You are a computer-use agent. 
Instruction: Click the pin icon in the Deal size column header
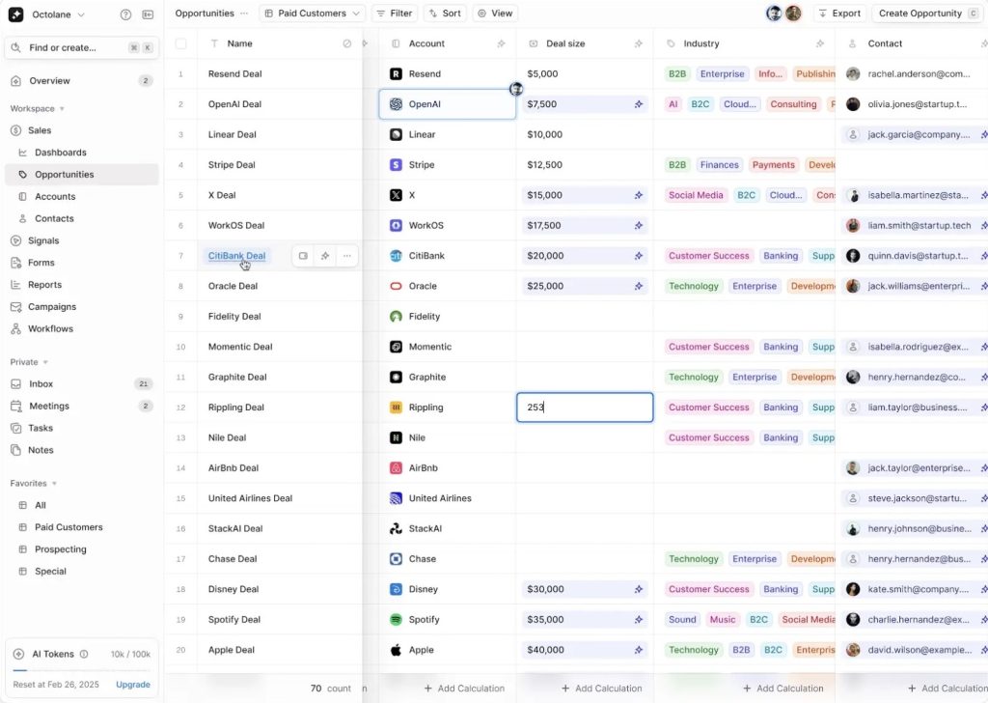tap(639, 43)
